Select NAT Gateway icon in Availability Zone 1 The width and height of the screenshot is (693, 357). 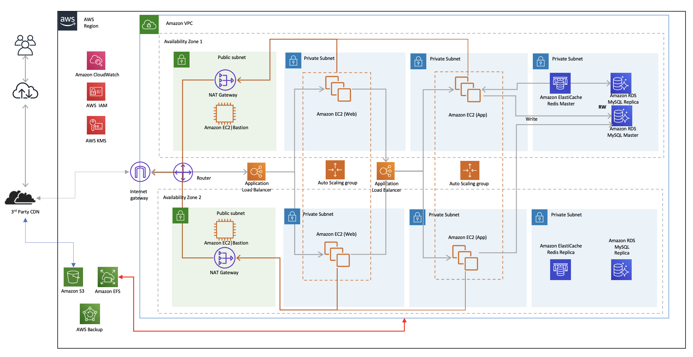[225, 80]
